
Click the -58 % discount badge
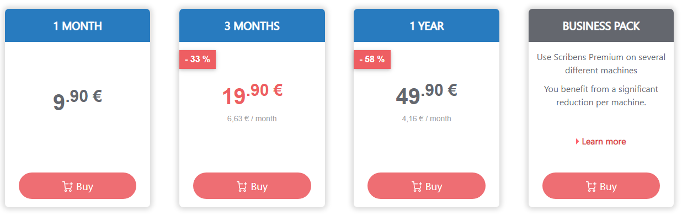(x=372, y=60)
